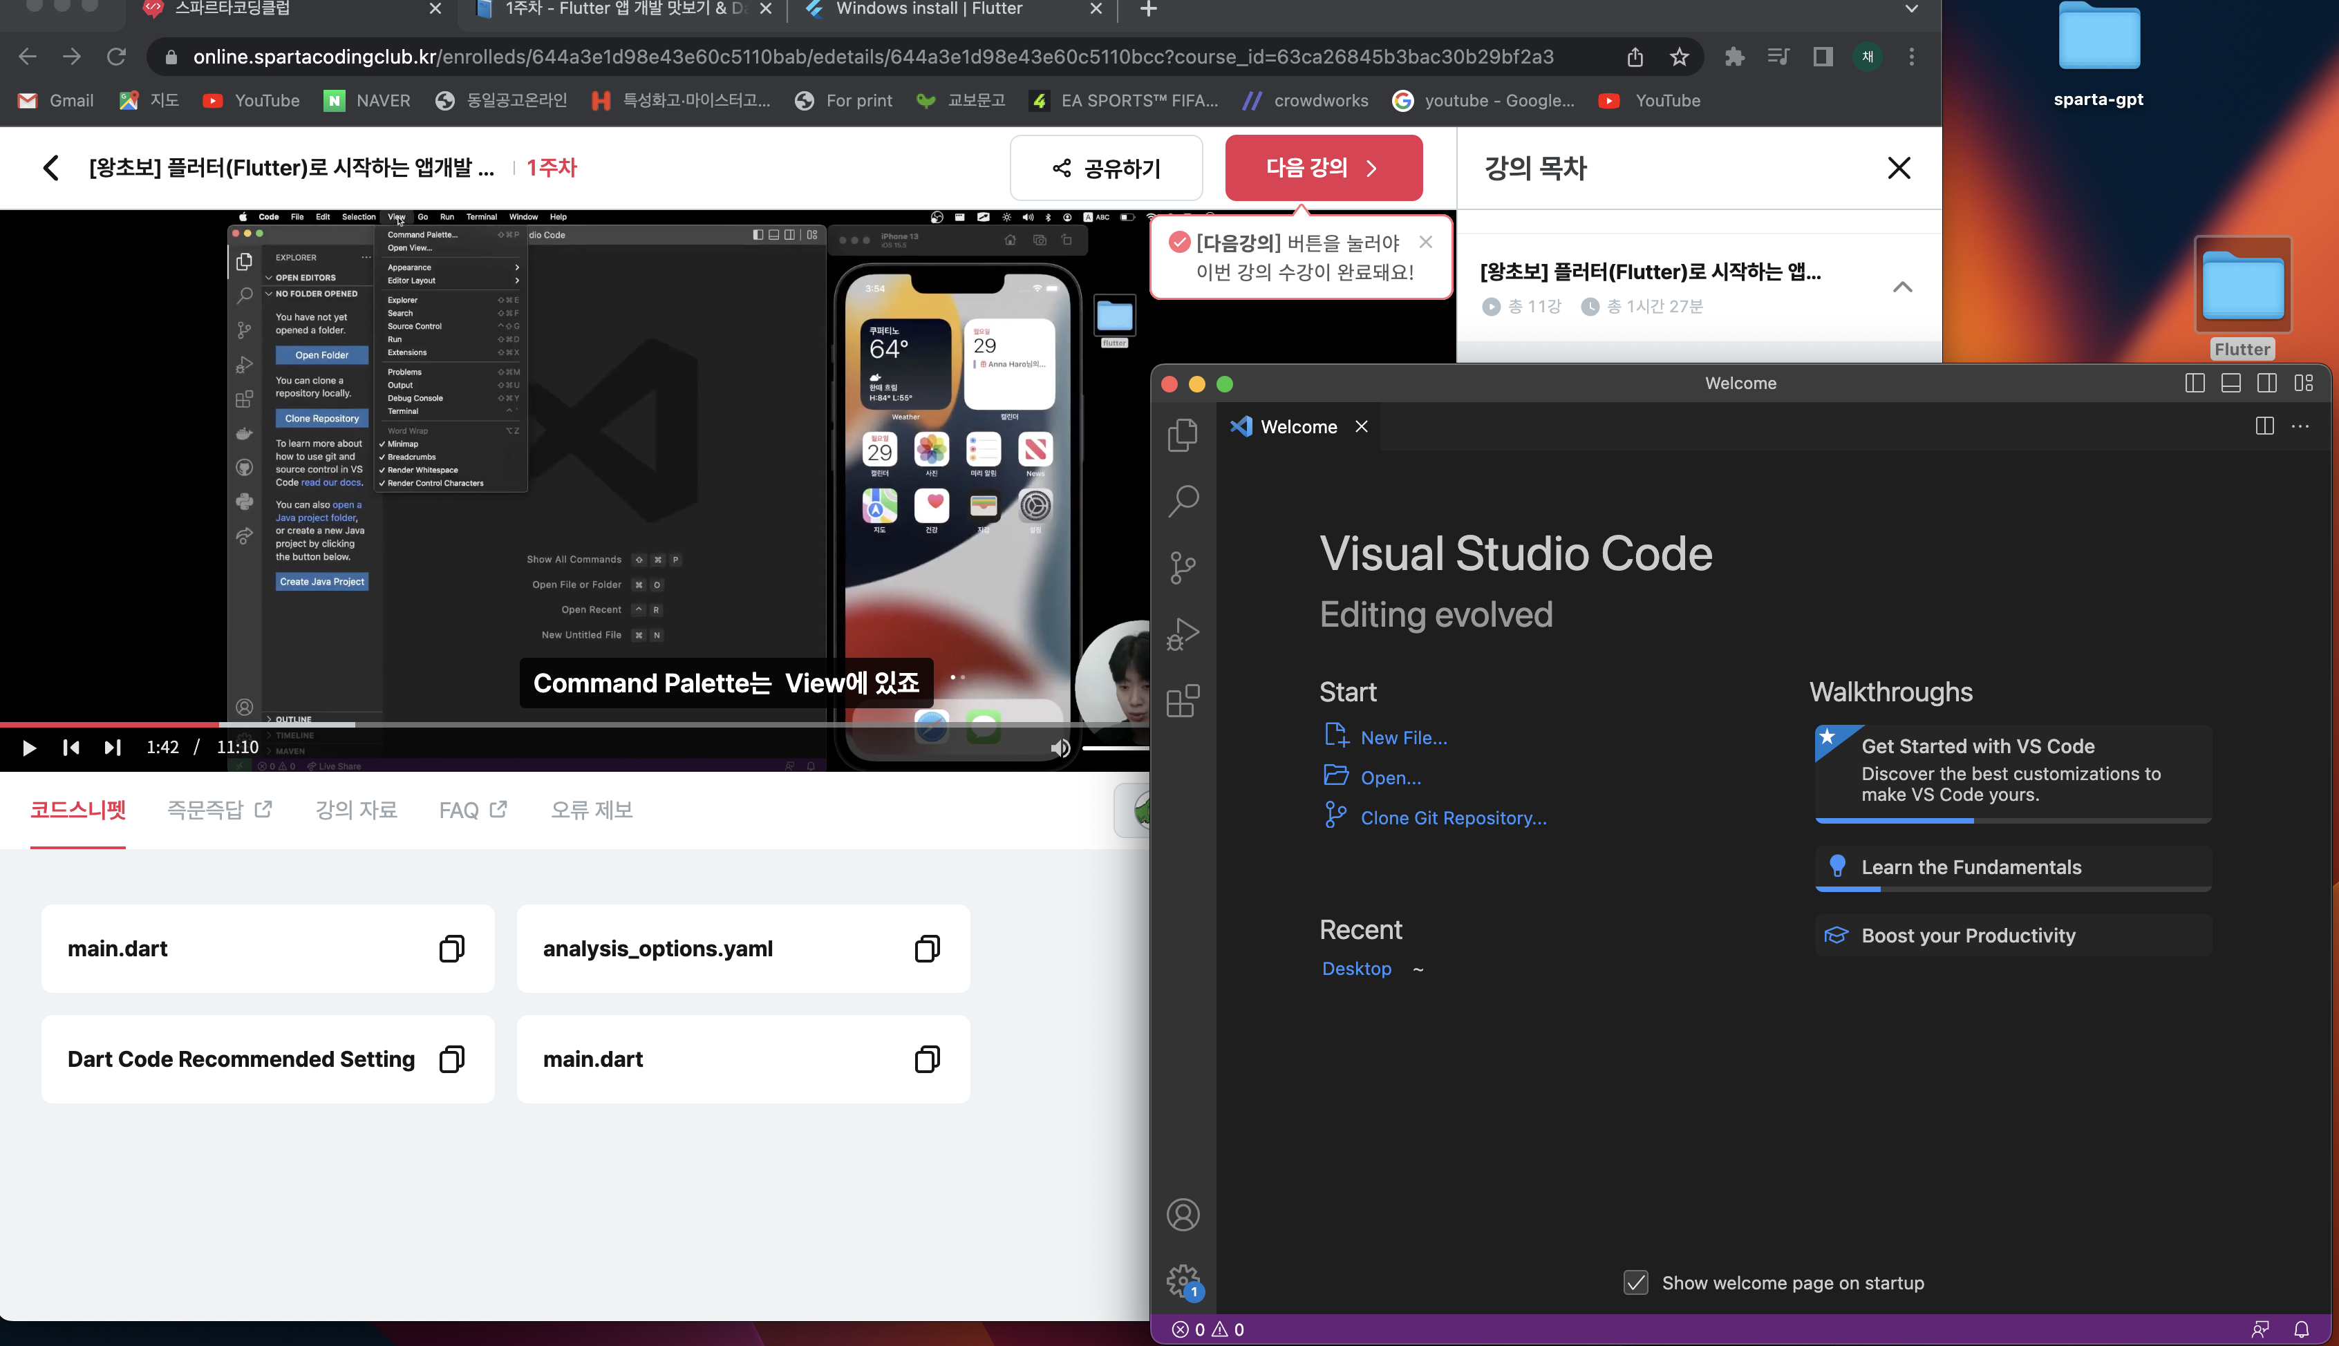Click New File link in VS Code
The image size is (2339, 1346).
click(x=1403, y=738)
